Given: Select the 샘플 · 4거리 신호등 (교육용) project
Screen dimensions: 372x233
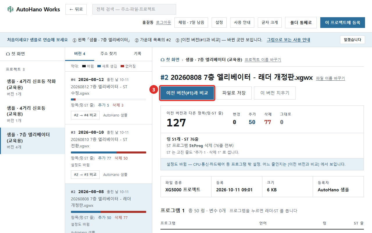Looking at the screenshot, I should [x=32, y=114].
